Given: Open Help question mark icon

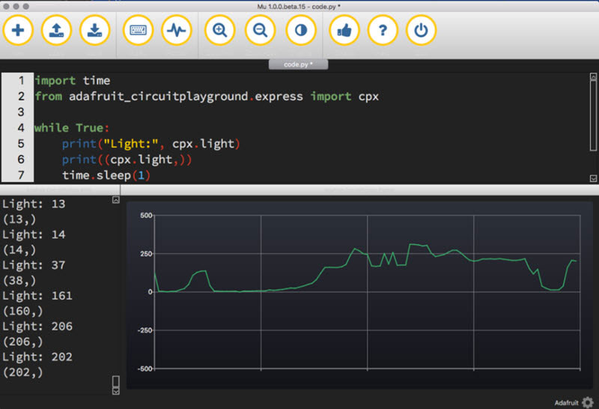Looking at the screenshot, I should point(383,31).
